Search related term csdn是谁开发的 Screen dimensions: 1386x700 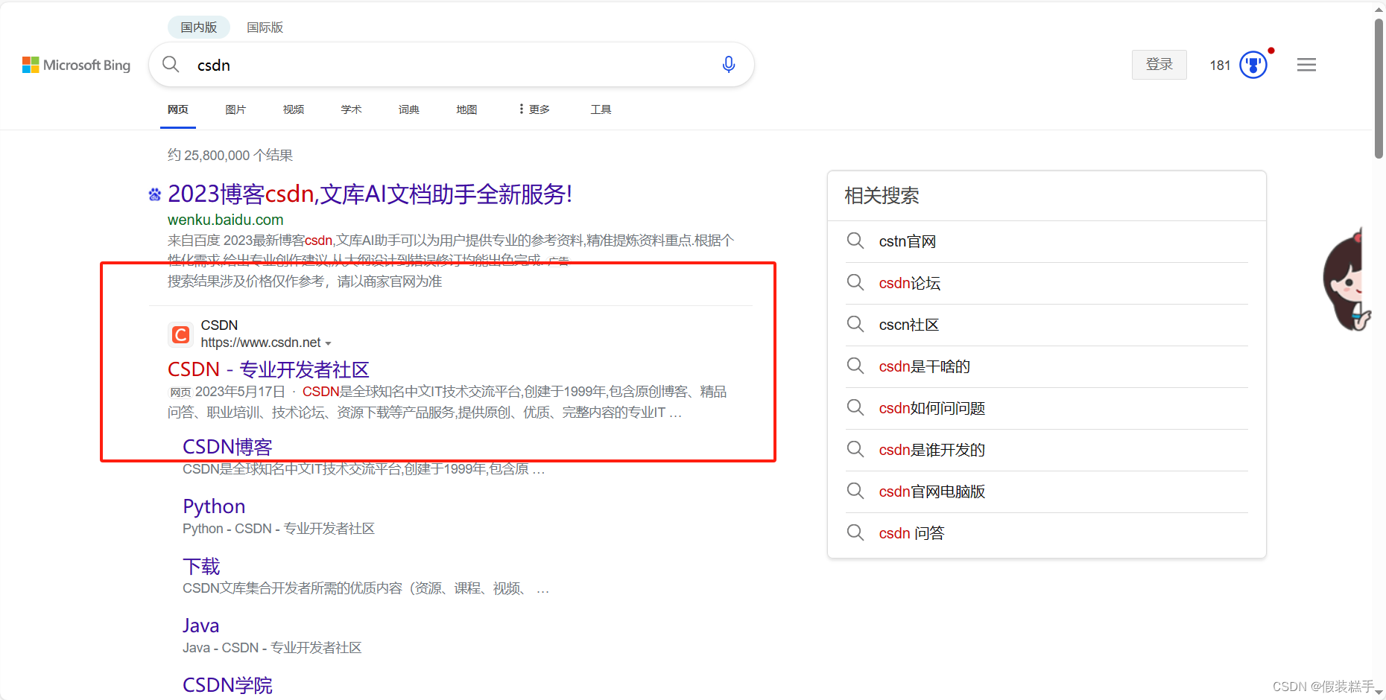931,450
